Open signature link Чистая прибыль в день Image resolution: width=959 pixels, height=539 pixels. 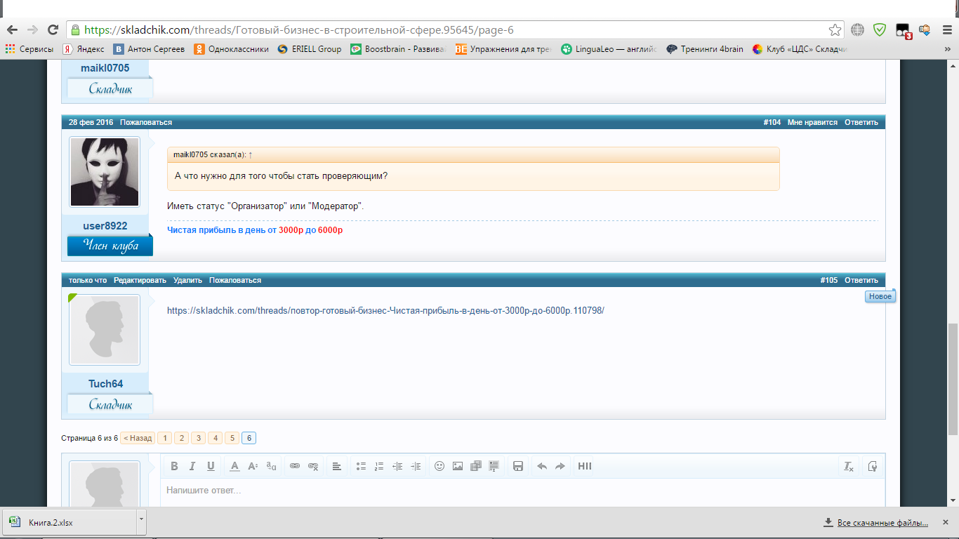pos(255,230)
